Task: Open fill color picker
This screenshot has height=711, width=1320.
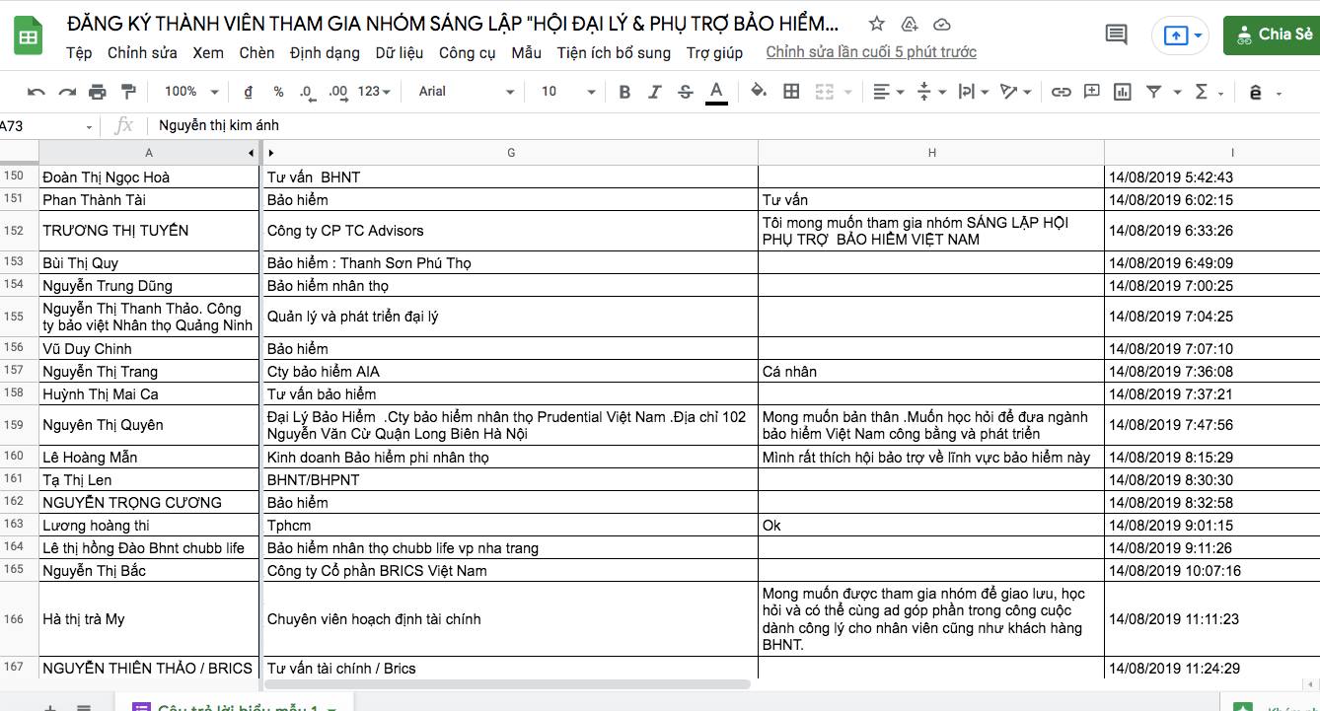Action: click(759, 92)
